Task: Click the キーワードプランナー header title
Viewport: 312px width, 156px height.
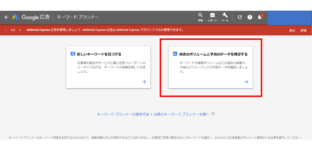Action: pos(78,17)
